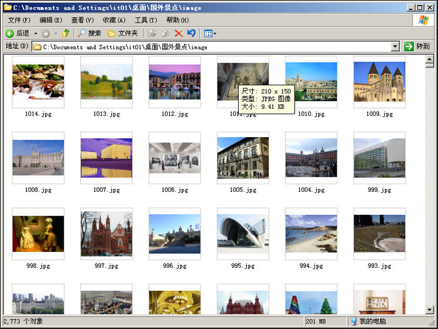Click the Copy To folder icon
438x329 pixels.
pos(165,34)
